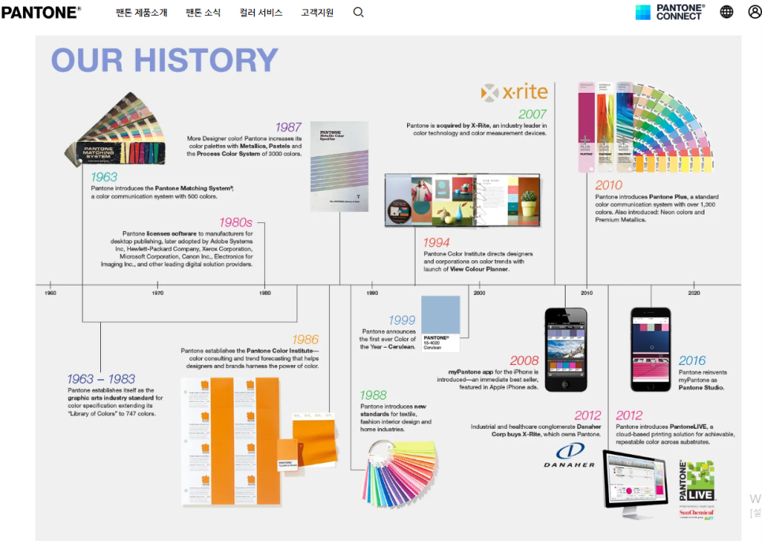Click the 'Pantone reinvents myPantone as Pantone Studio' text
The image size is (762, 544).
pos(703,380)
